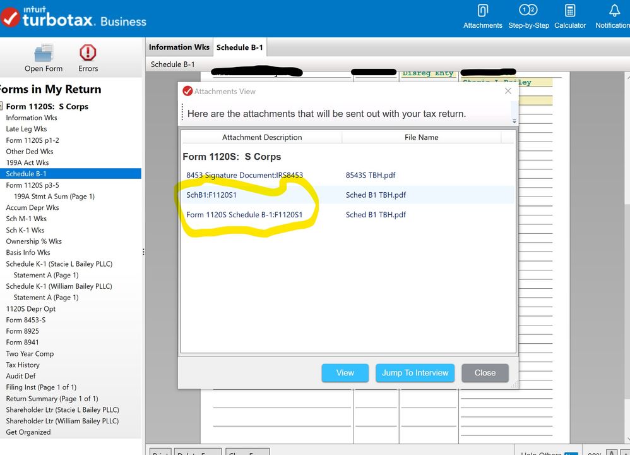Click the TurboTax checkmark logo
Screen dimensions: 630x455
click(11, 17)
